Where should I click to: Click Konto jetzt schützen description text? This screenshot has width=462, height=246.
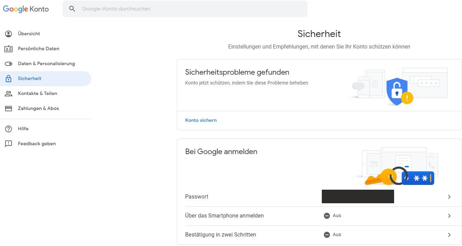click(246, 83)
